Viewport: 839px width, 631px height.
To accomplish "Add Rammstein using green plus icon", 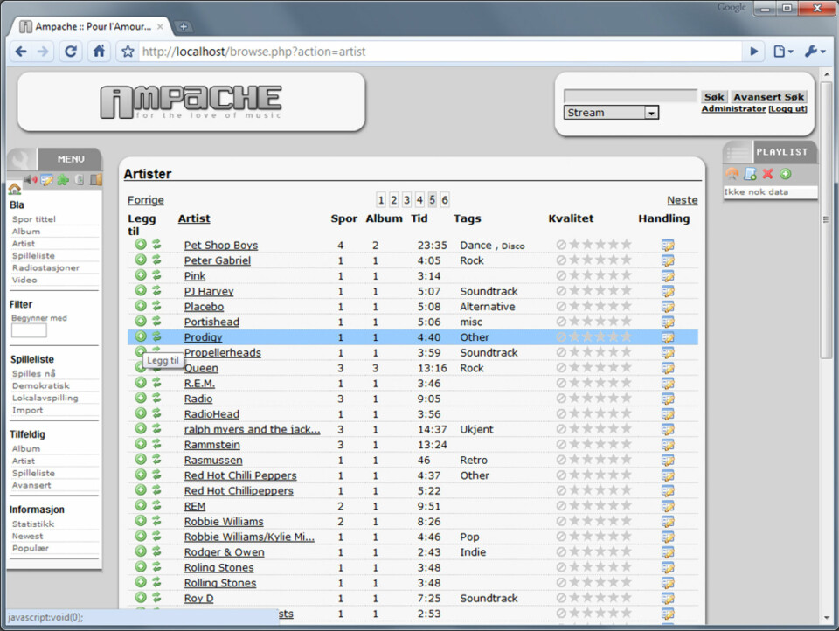I will pos(141,444).
